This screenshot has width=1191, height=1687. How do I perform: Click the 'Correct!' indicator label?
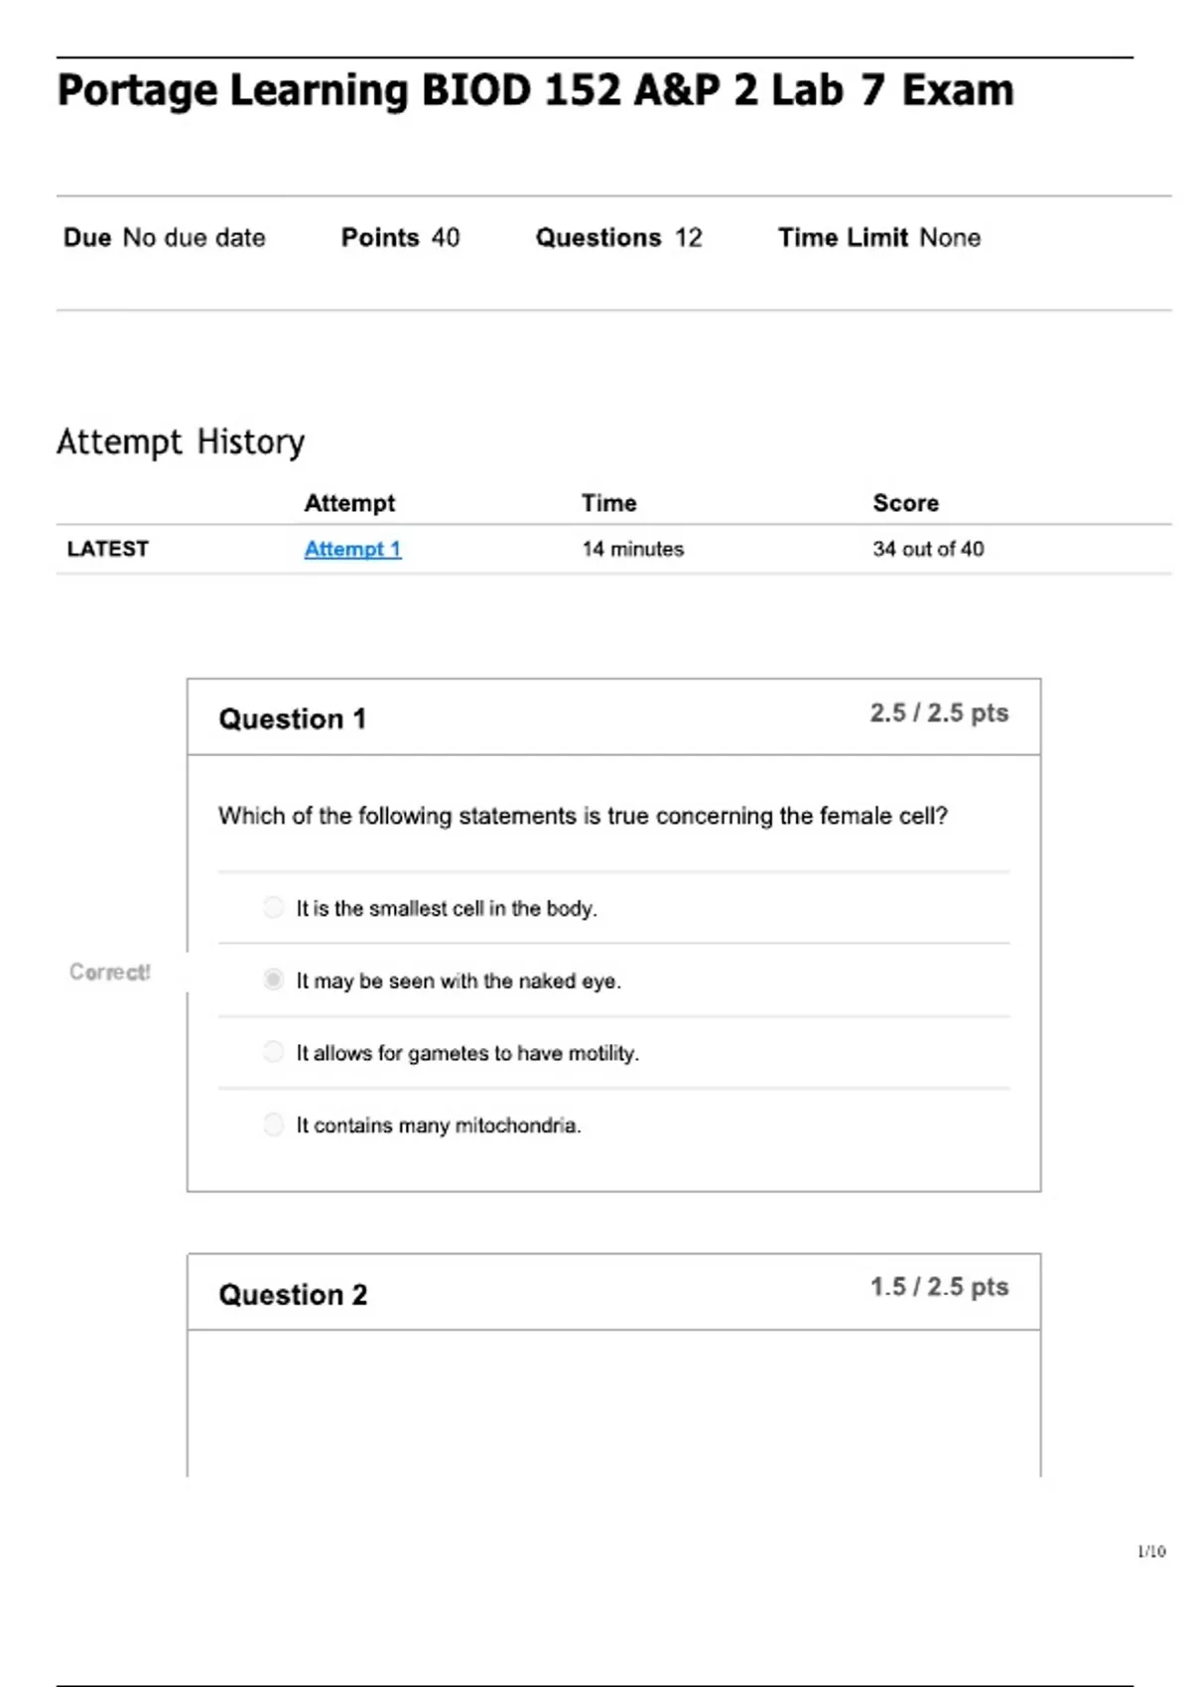click(x=109, y=973)
